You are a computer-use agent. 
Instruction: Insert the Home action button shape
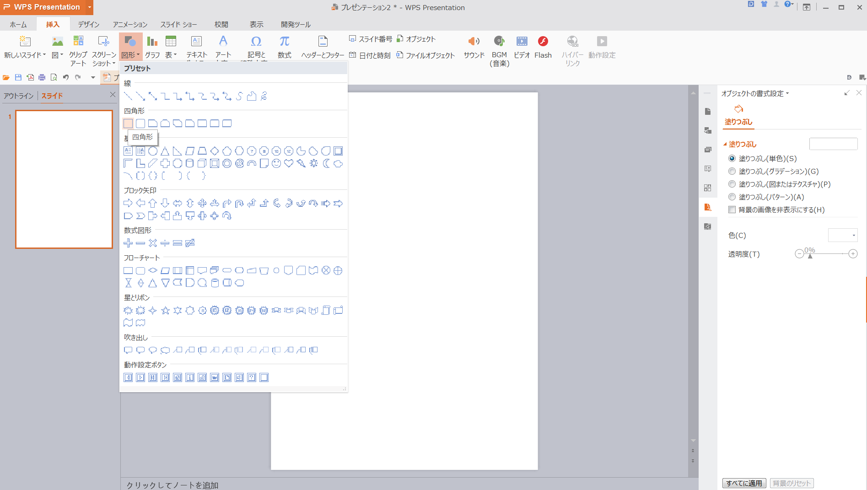[178, 377]
